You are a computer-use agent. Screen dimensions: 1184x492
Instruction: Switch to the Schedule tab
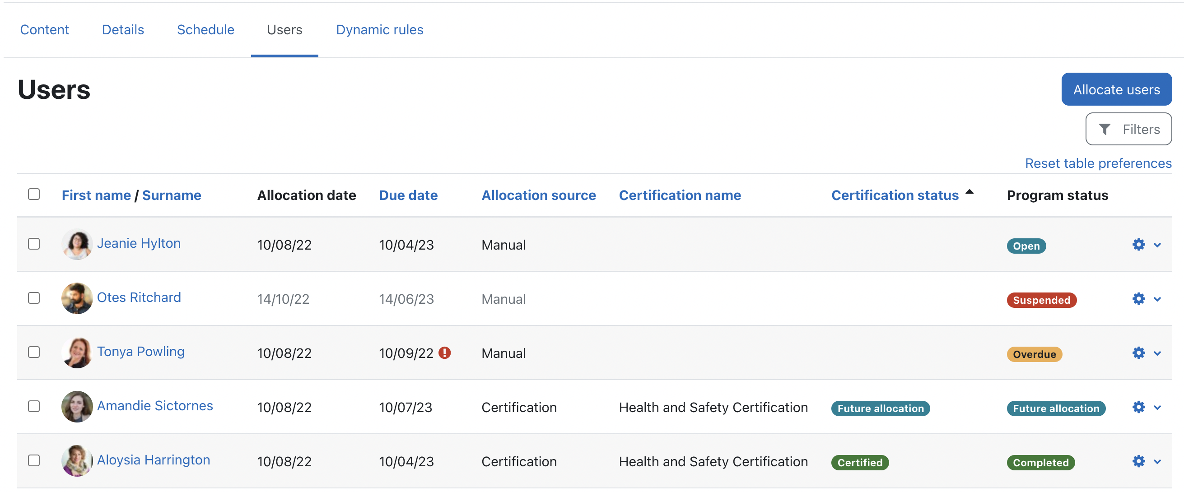pos(205,30)
